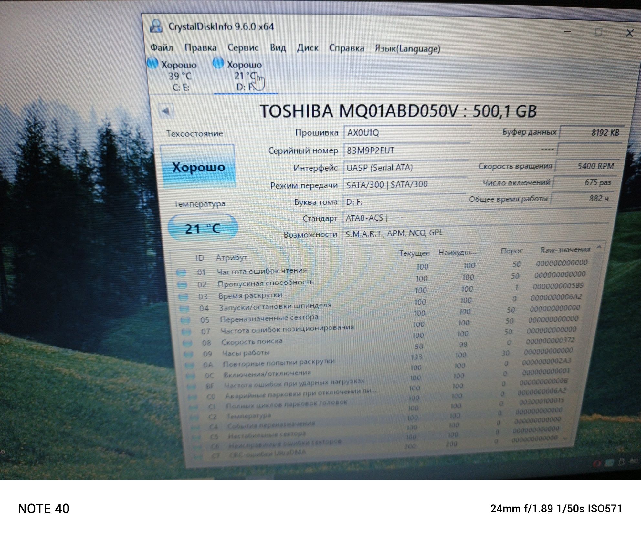
Task: Click status icon of attribute 03
Action: [x=183, y=297]
